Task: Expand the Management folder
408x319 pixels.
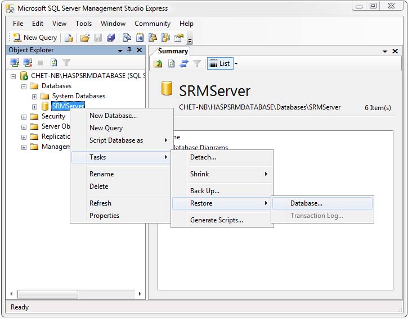Action: [24, 147]
